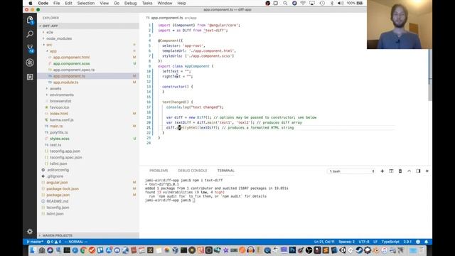
Task: Change language mode via TypeScript
Action: pyautogui.click(x=390, y=242)
